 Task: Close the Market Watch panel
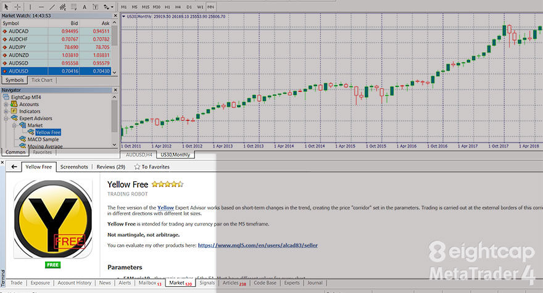click(x=115, y=15)
